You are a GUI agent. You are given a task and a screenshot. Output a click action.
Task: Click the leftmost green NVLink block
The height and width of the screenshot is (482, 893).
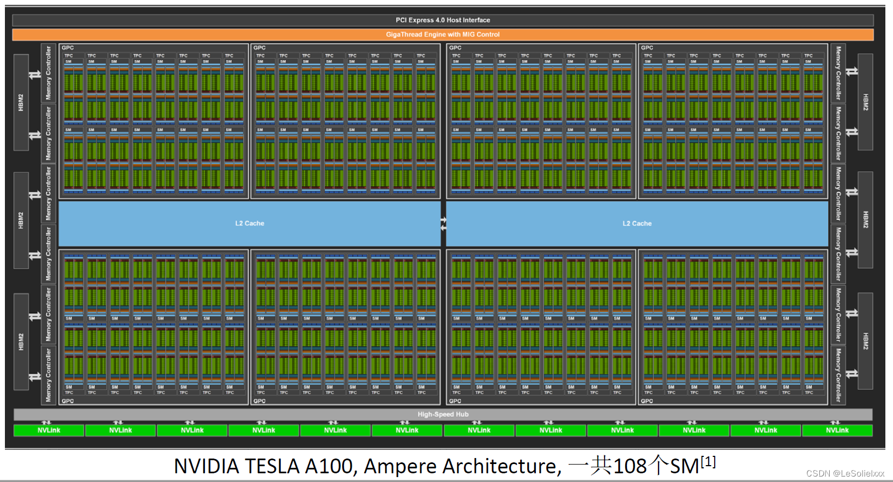point(49,431)
